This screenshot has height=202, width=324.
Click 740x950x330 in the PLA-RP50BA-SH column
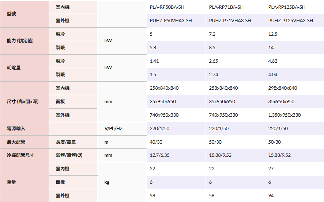tap(164, 115)
